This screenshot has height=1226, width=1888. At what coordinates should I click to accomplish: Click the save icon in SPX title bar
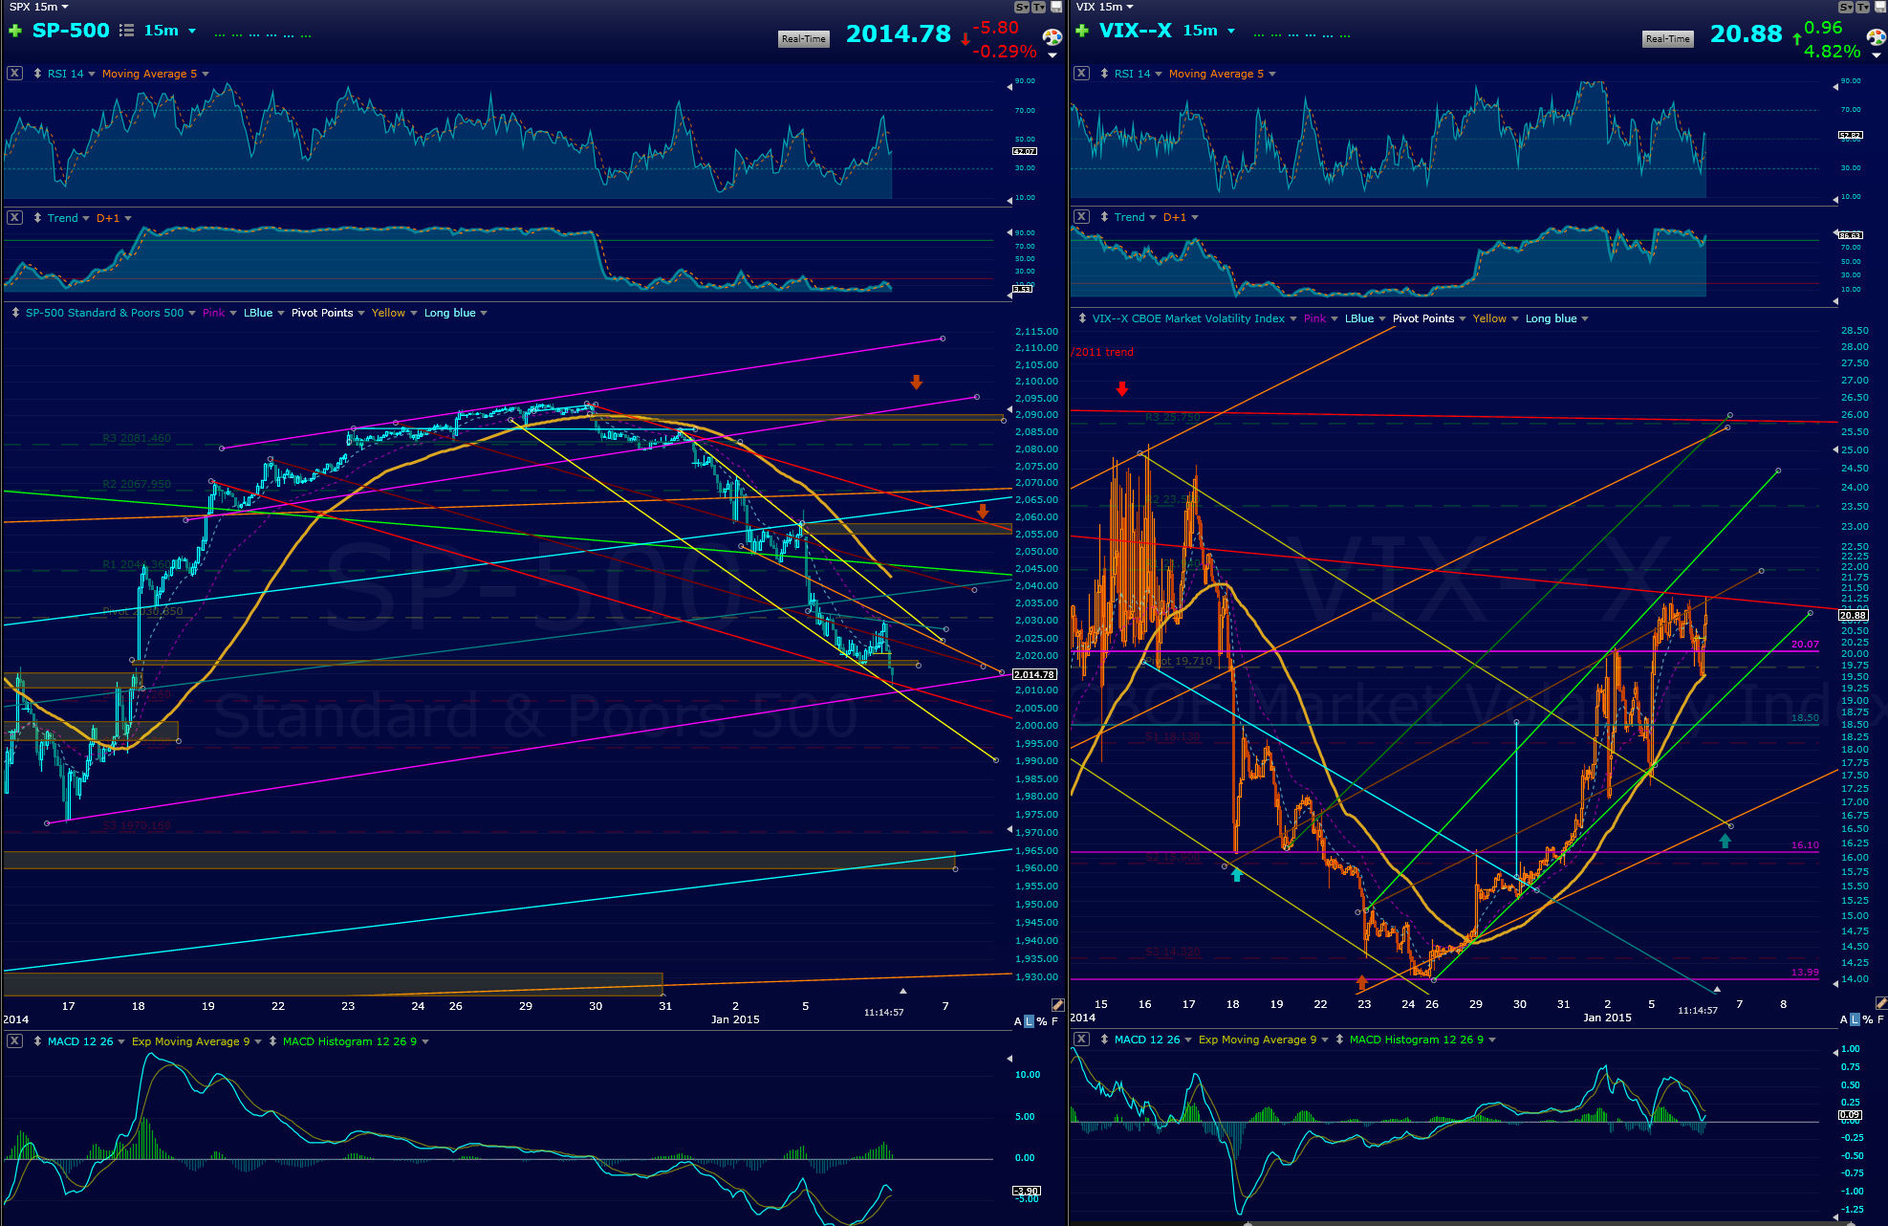pos(1056,7)
